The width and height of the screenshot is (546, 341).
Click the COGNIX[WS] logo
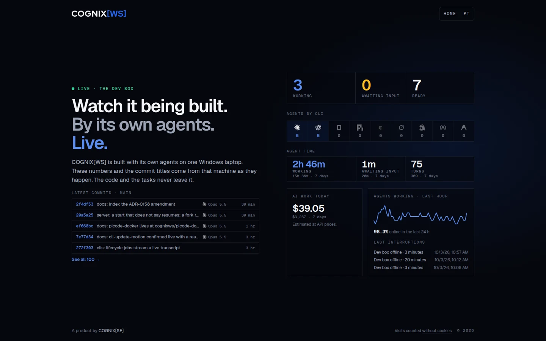click(x=99, y=14)
